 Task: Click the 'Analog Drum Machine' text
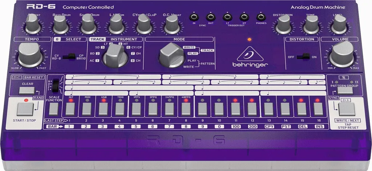(318, 7)
